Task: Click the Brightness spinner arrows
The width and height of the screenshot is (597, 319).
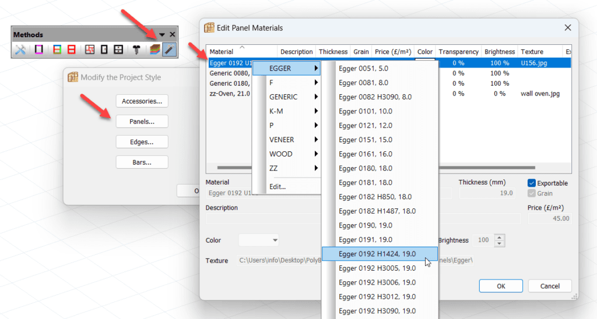Action: tap(500, 240)
